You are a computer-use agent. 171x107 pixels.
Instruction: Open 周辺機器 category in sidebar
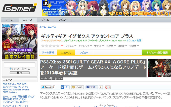click(x=22, y=97)
